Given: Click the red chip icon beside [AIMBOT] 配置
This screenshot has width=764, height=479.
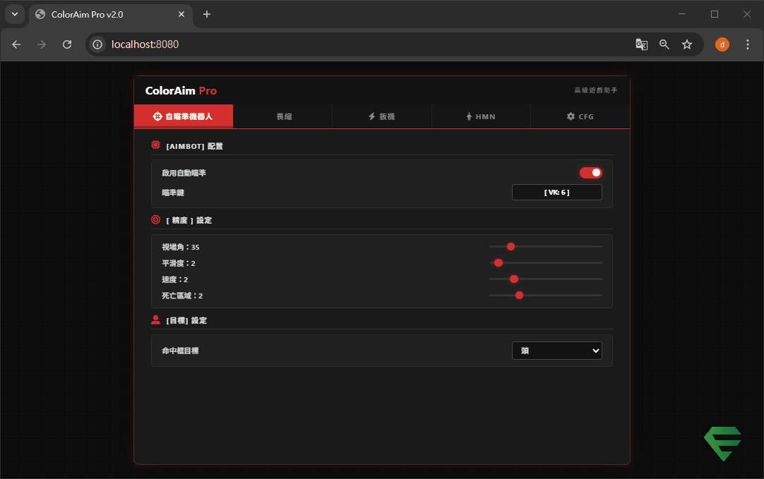Looking at the screenshot, I should coord(156,145).
